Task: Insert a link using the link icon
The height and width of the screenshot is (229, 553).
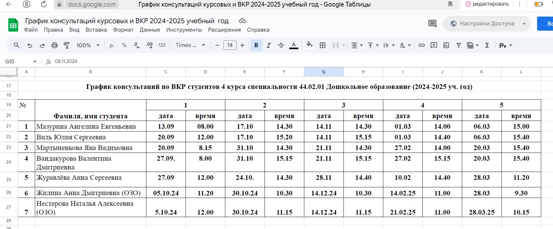Action: pos(421,45)
